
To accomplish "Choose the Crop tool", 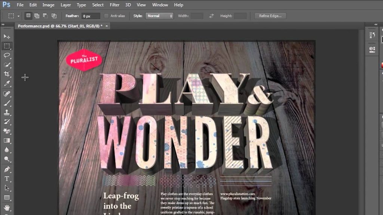I will click(x=7, y=74).
